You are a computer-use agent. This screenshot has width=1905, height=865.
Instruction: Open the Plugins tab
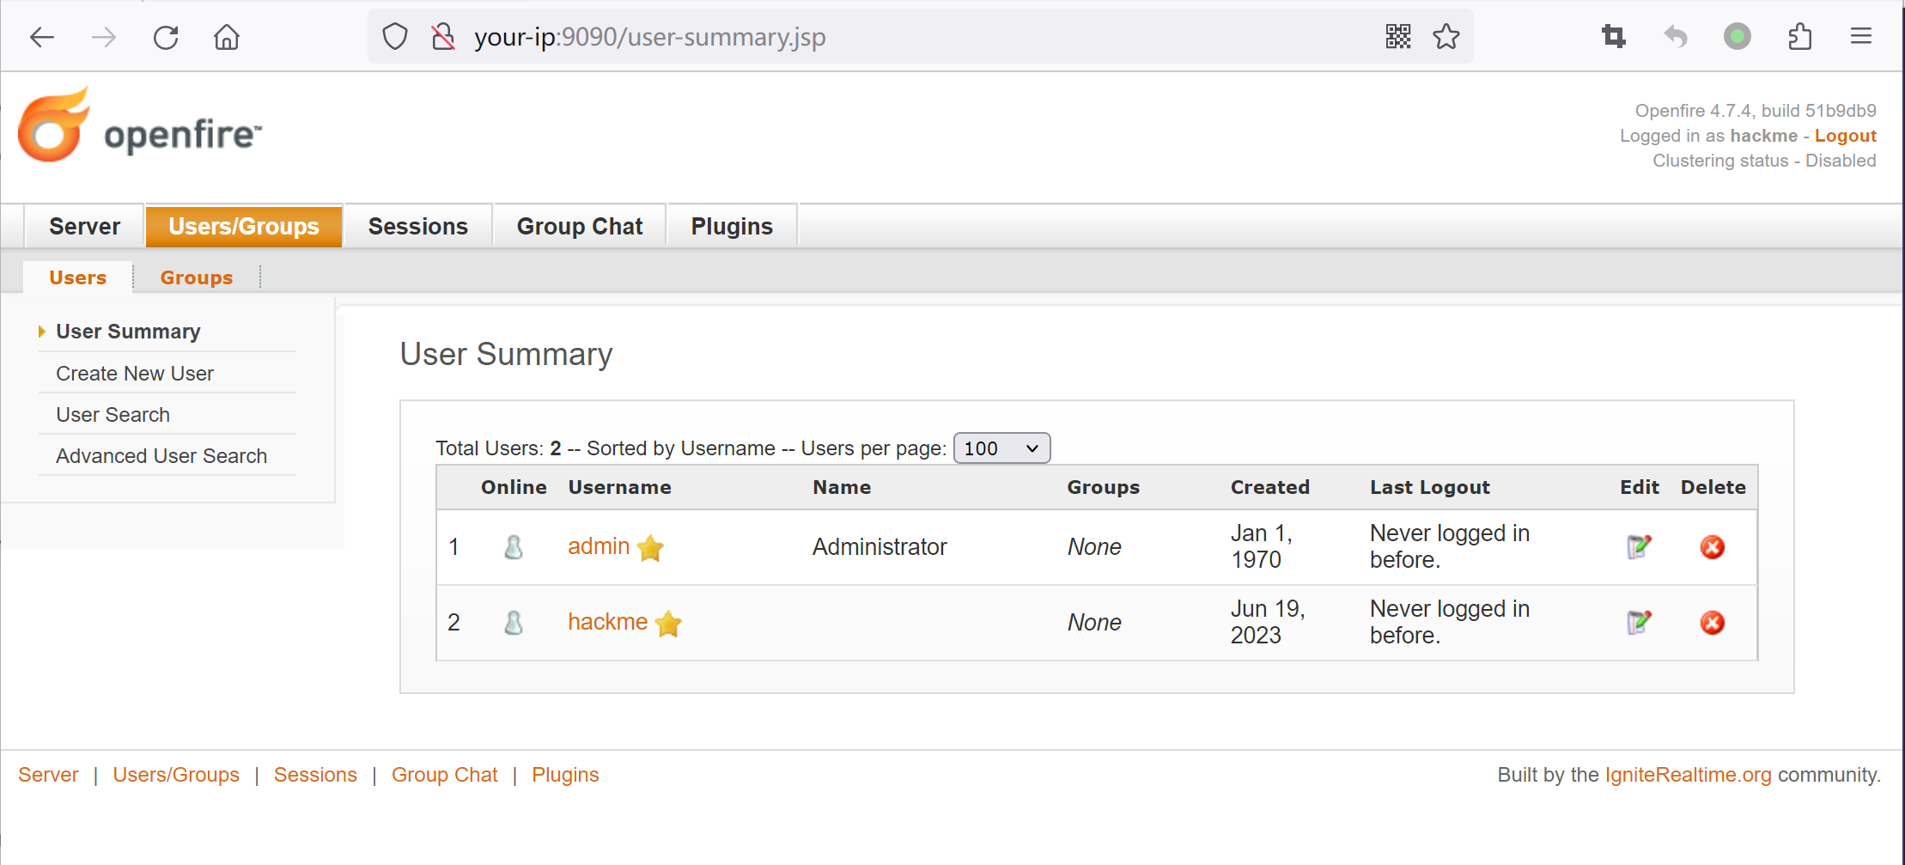[x=732, y=227]
